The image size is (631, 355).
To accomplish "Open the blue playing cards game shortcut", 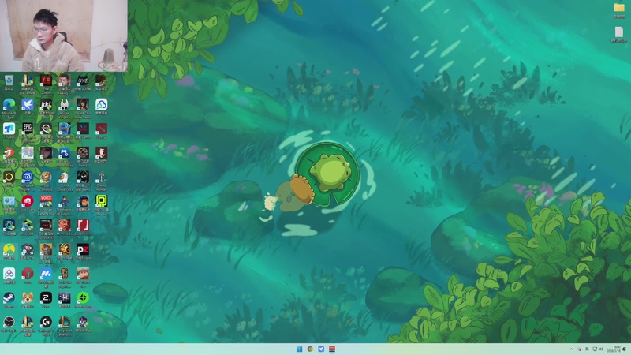I will (65, 129).
